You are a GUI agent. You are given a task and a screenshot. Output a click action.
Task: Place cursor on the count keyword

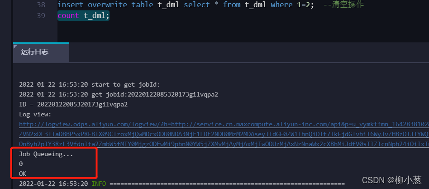click(x=68, y=16)
